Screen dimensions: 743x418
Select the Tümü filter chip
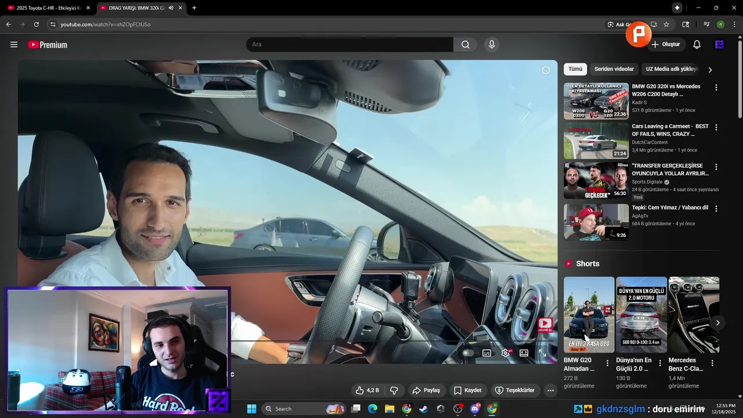click(x=575, y=69)
